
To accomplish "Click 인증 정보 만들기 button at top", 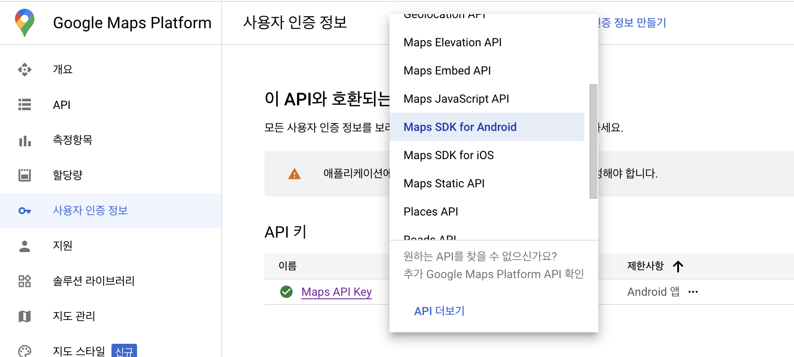I will click(x=632, y=22).
